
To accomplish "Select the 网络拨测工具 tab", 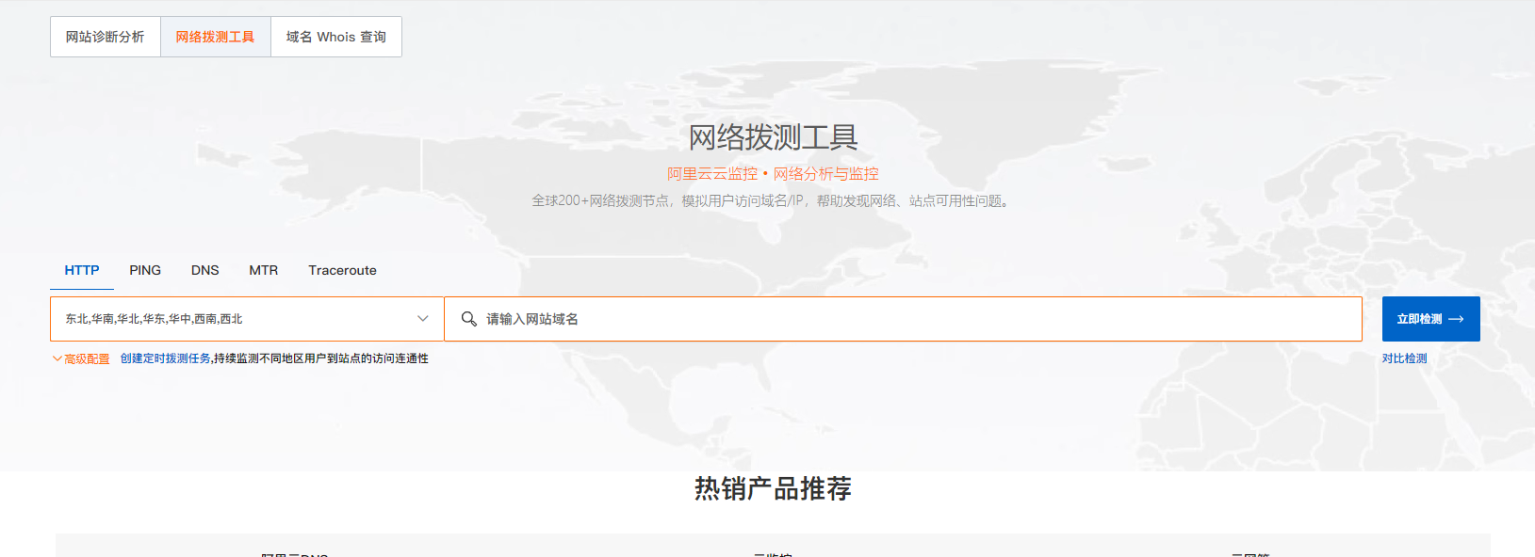I will [x=216, y=37].
